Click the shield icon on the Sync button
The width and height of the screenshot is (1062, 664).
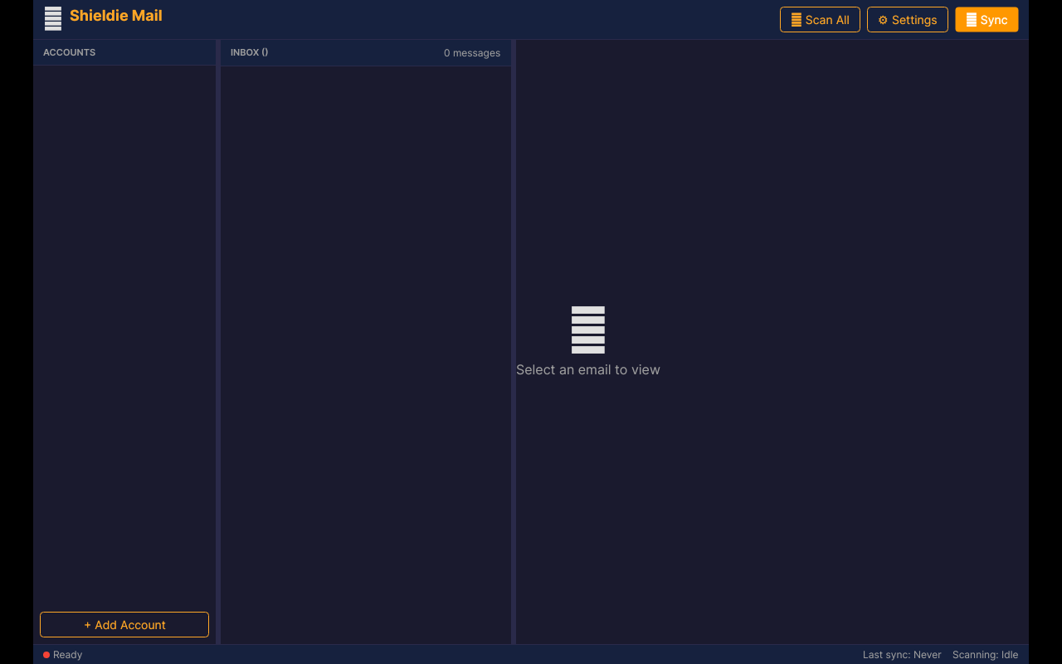(x=972, y=18)
